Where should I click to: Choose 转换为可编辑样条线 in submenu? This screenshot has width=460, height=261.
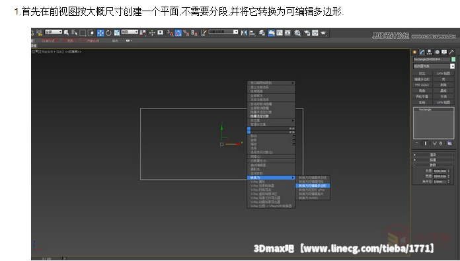tap(313, 178)
